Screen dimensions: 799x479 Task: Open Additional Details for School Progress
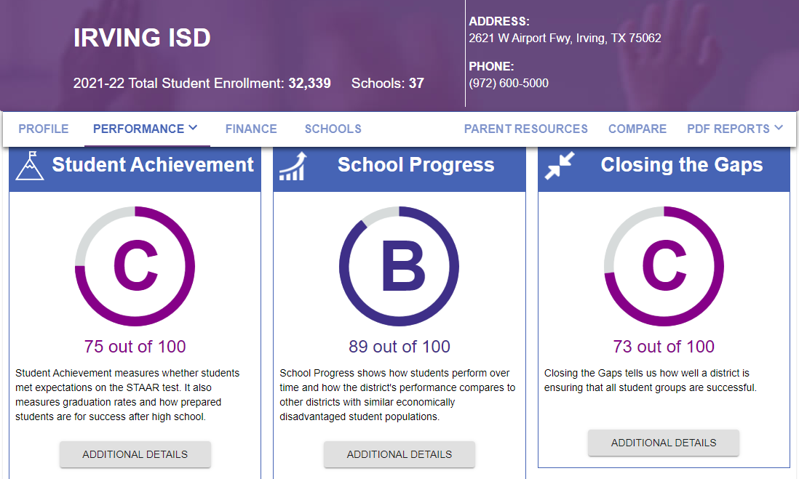pos(399,454)
